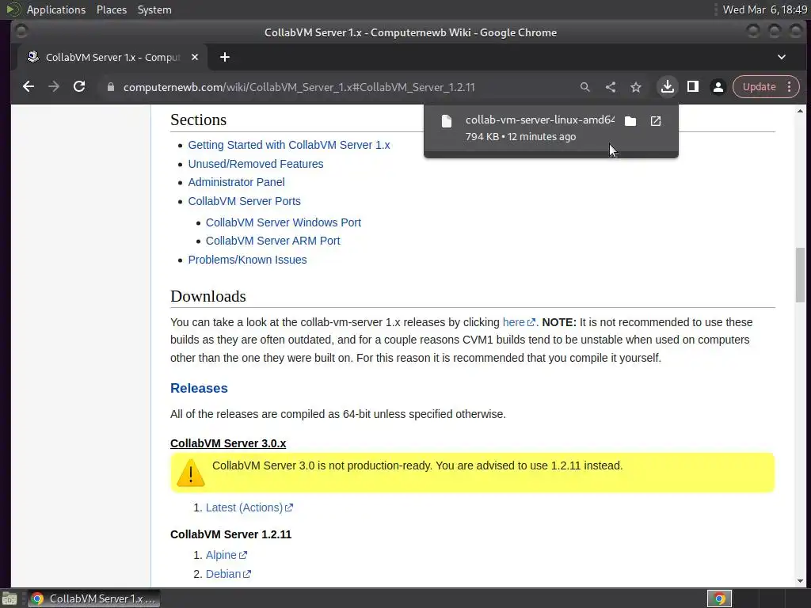Select the CollabVM Server 1.x browser tab
The width and height of the screenshot is (811, 608).
(x=112, y=57)
